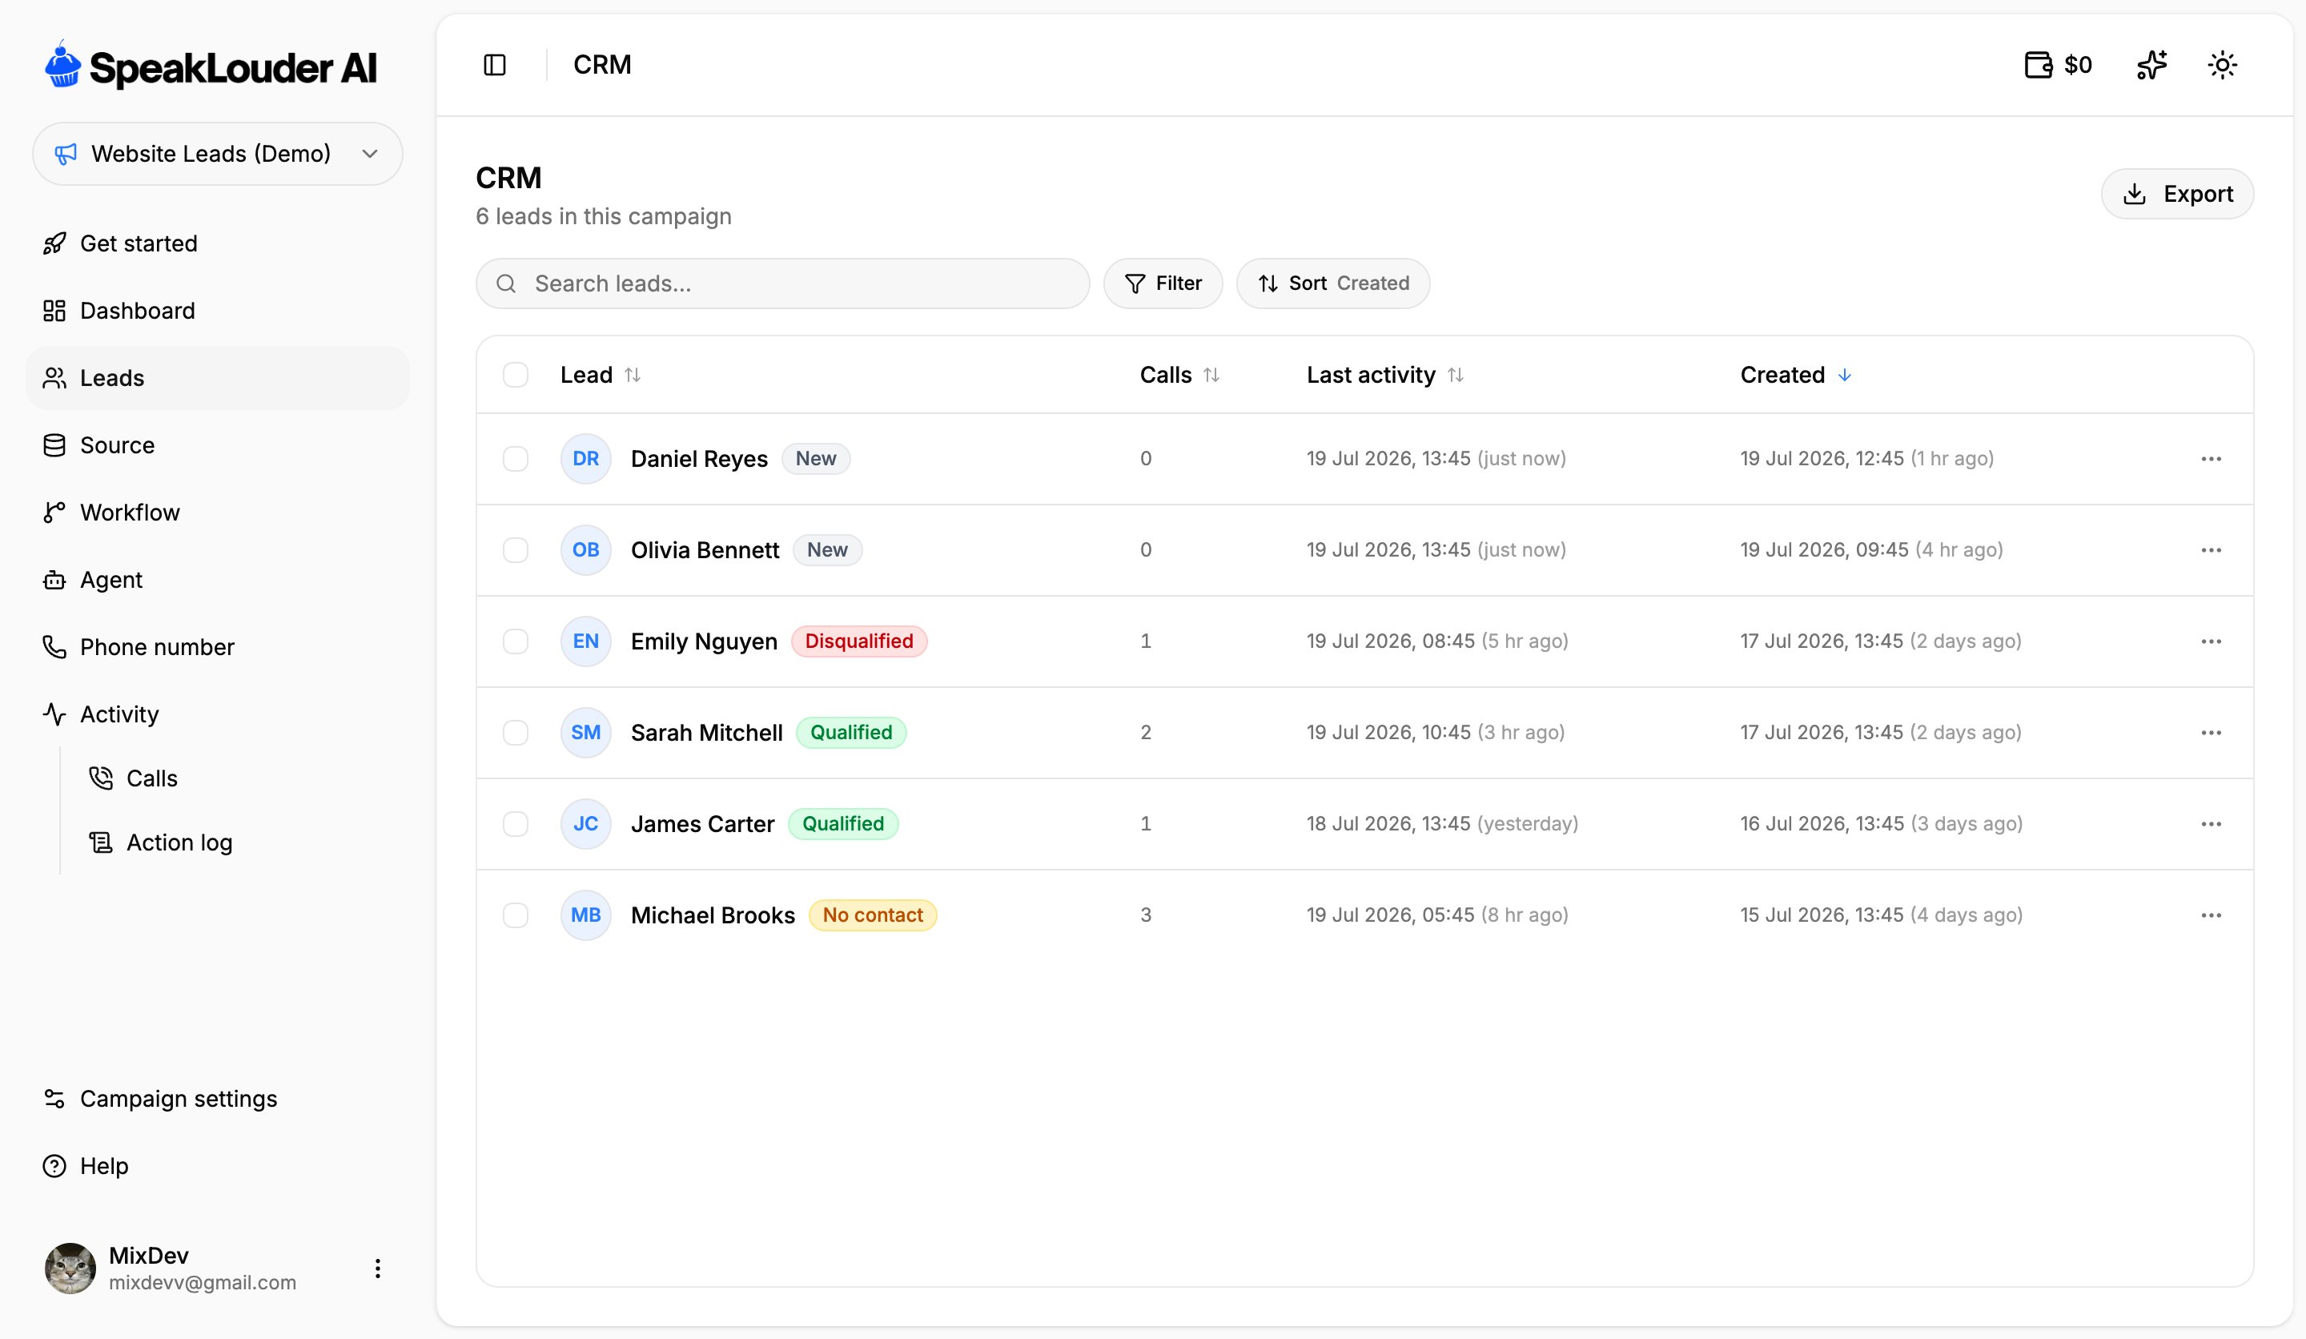
Task: Sort by the Lead column header
Action: tap(601, 376)
